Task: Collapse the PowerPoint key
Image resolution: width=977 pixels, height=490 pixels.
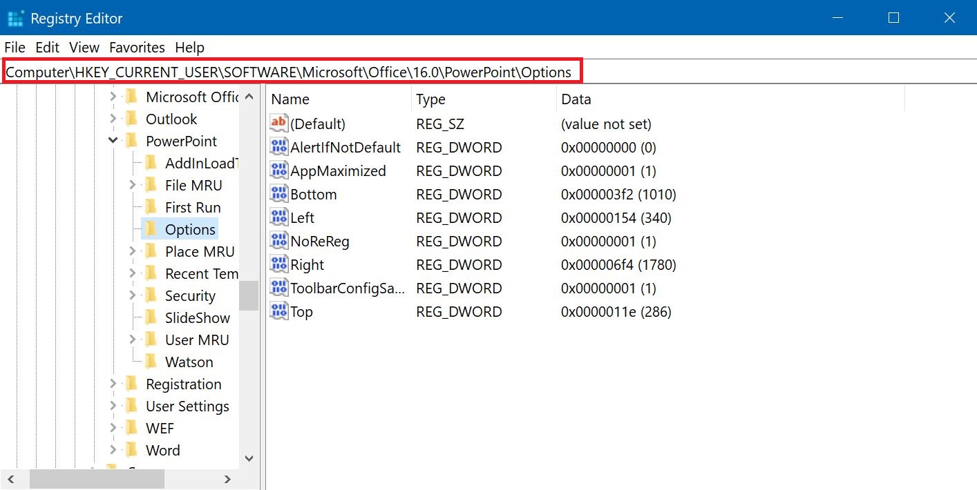Action: [113, 141]
